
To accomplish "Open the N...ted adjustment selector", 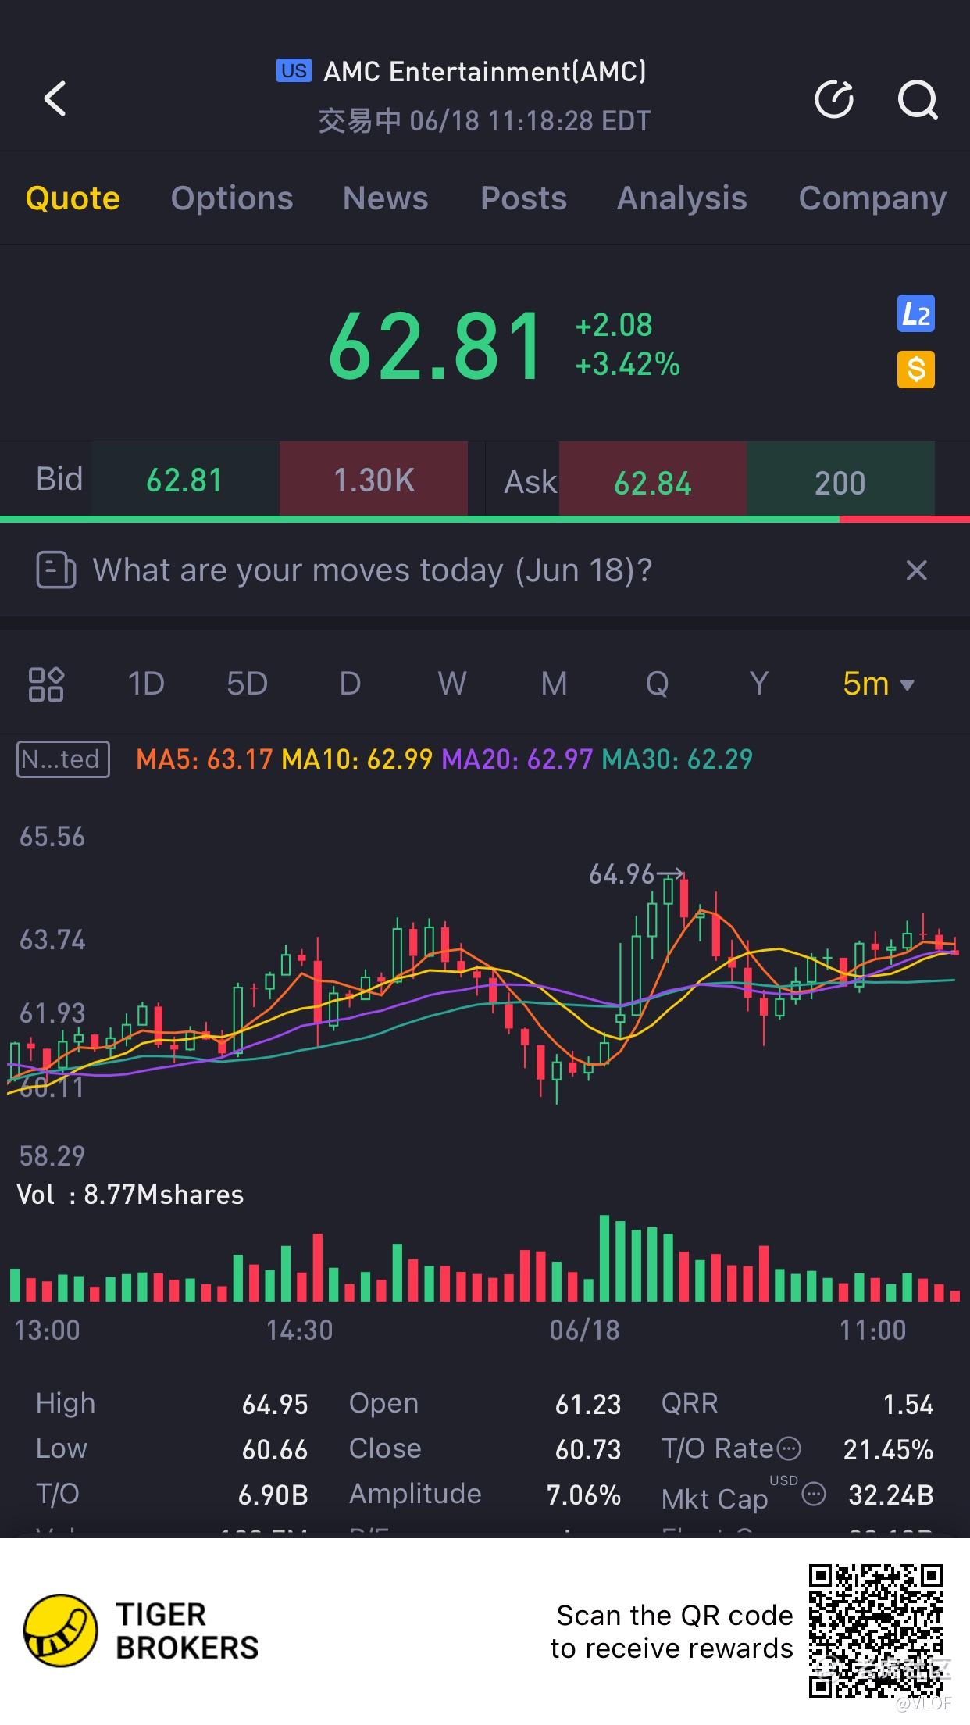I will (x=63, y=759).
